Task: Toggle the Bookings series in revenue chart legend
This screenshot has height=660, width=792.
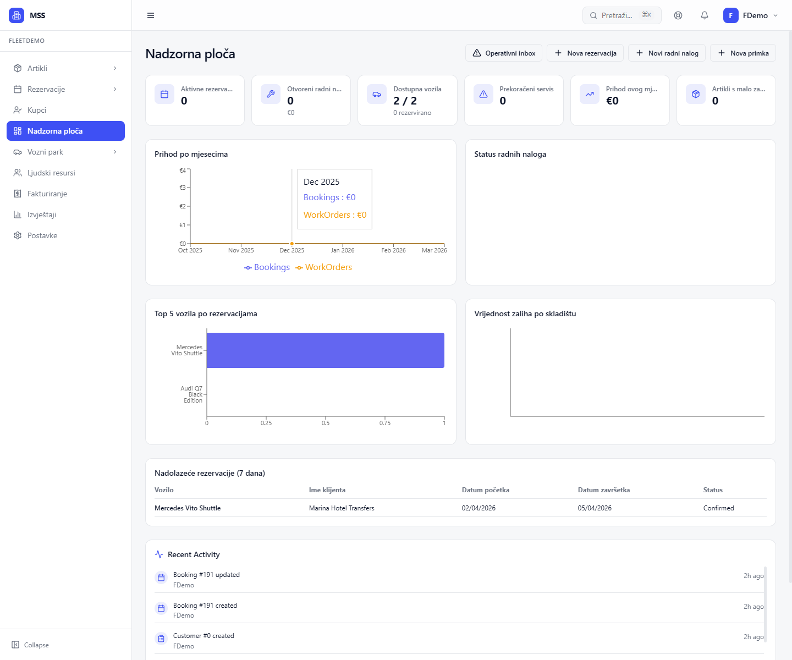Action: point(267,267)
